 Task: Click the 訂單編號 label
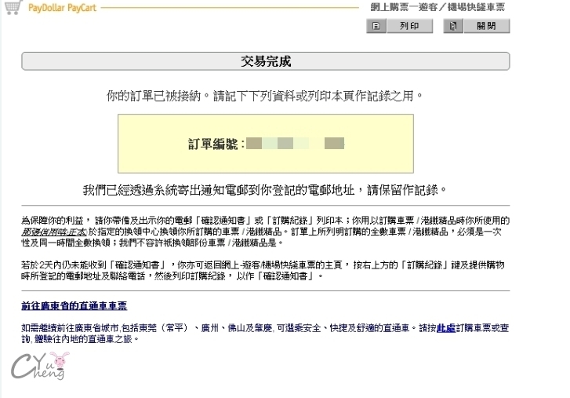point(215,144)
